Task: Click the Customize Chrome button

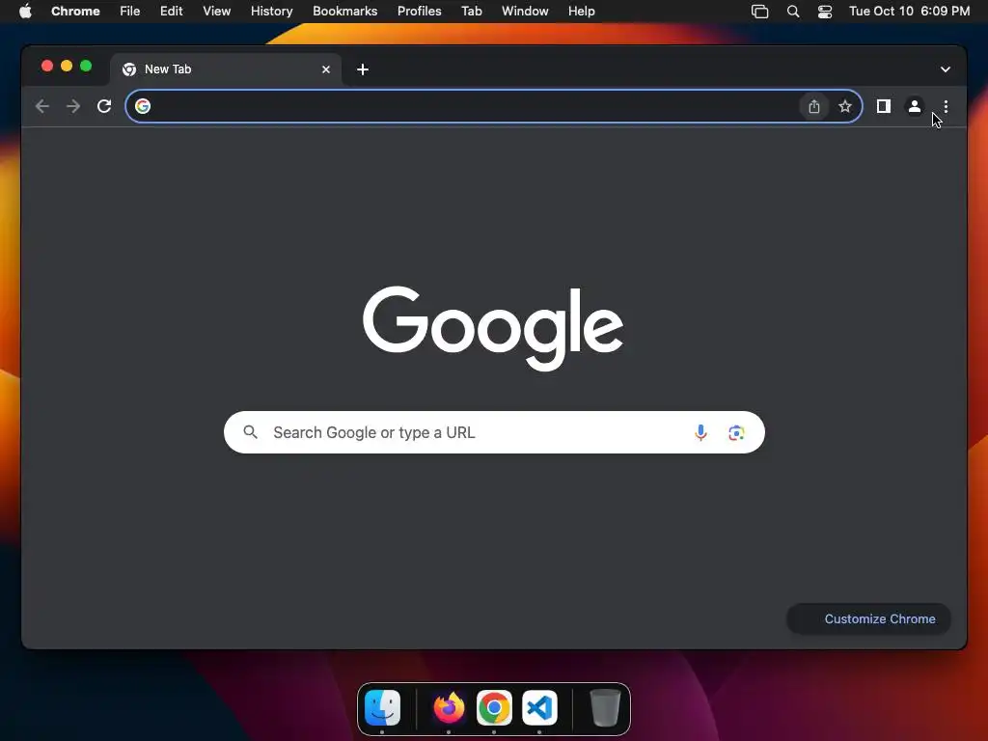Action: pyautogui.click(x=869, y=618)
